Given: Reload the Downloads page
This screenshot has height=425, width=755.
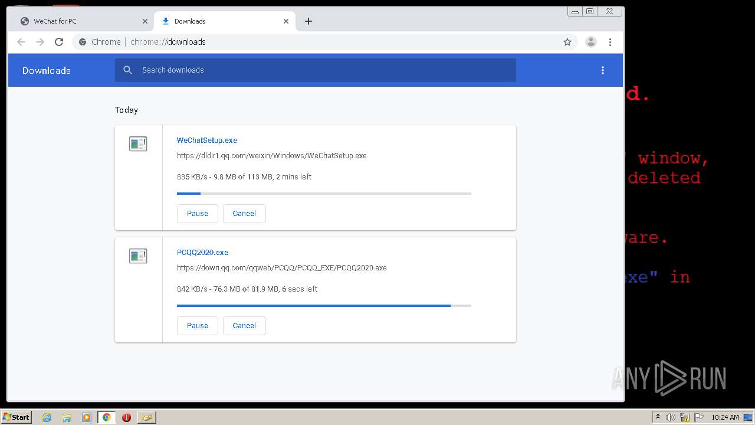Looking at the screenshot, I should click(x=59, y=42).
